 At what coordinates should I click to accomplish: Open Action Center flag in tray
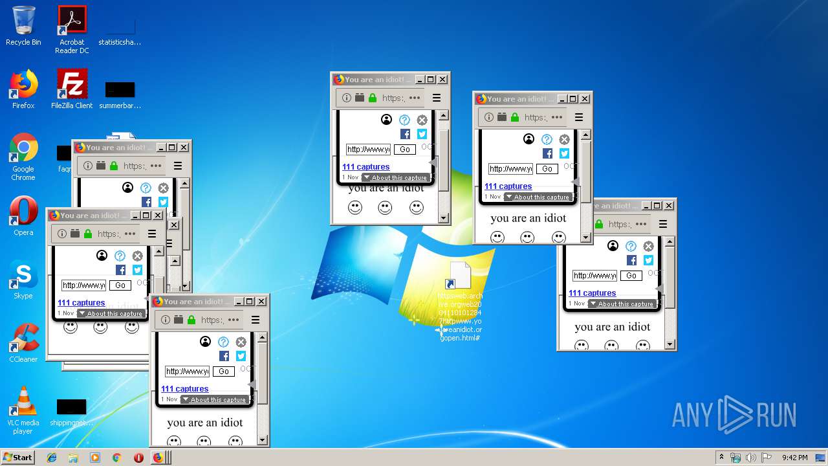point(767,458)
